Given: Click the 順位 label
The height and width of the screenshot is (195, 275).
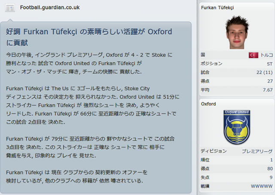Looking at the screenshot, I should [x=205, y=160].
